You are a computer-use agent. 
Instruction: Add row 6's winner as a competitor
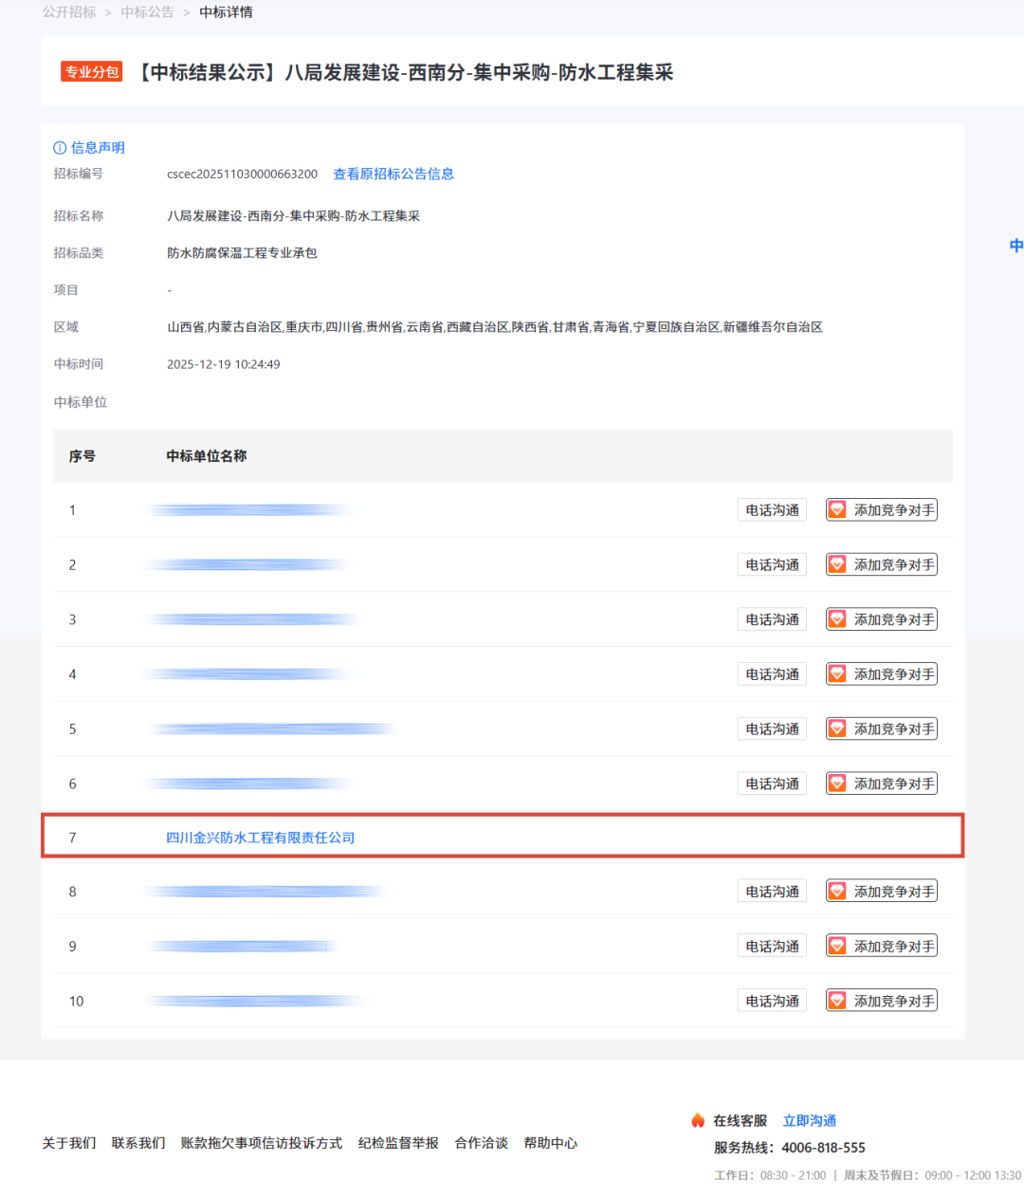pyautogui.click(x=881, y=783)
